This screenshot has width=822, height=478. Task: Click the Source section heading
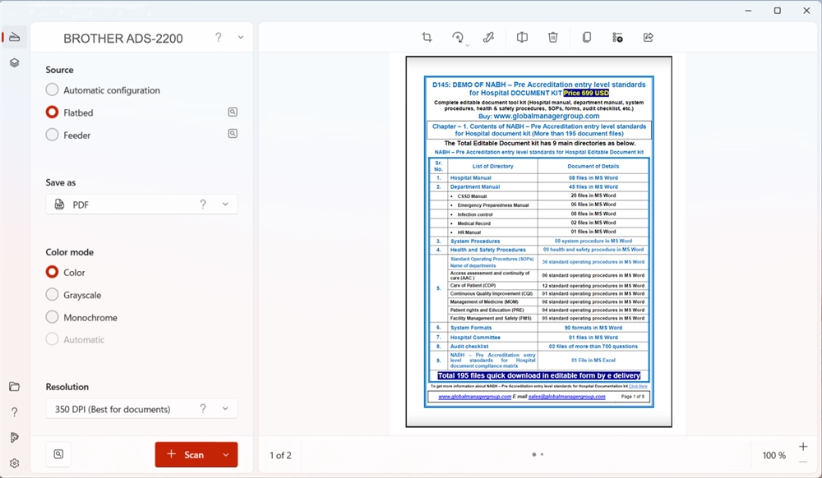tap(59, 70)
